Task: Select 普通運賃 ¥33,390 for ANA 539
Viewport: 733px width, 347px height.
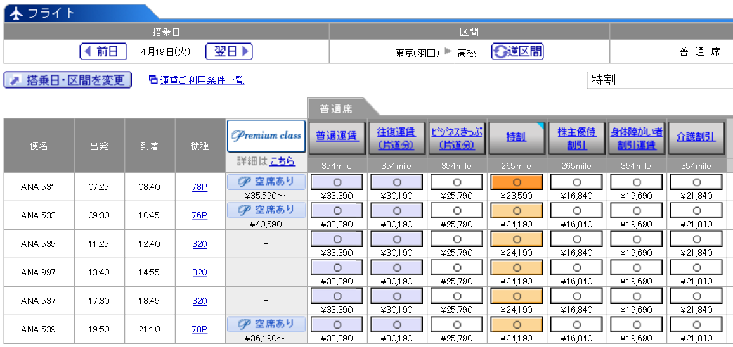Action: pos(337,325)
